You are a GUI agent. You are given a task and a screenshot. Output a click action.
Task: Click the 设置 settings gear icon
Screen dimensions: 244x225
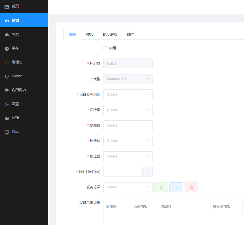(7, 104)
